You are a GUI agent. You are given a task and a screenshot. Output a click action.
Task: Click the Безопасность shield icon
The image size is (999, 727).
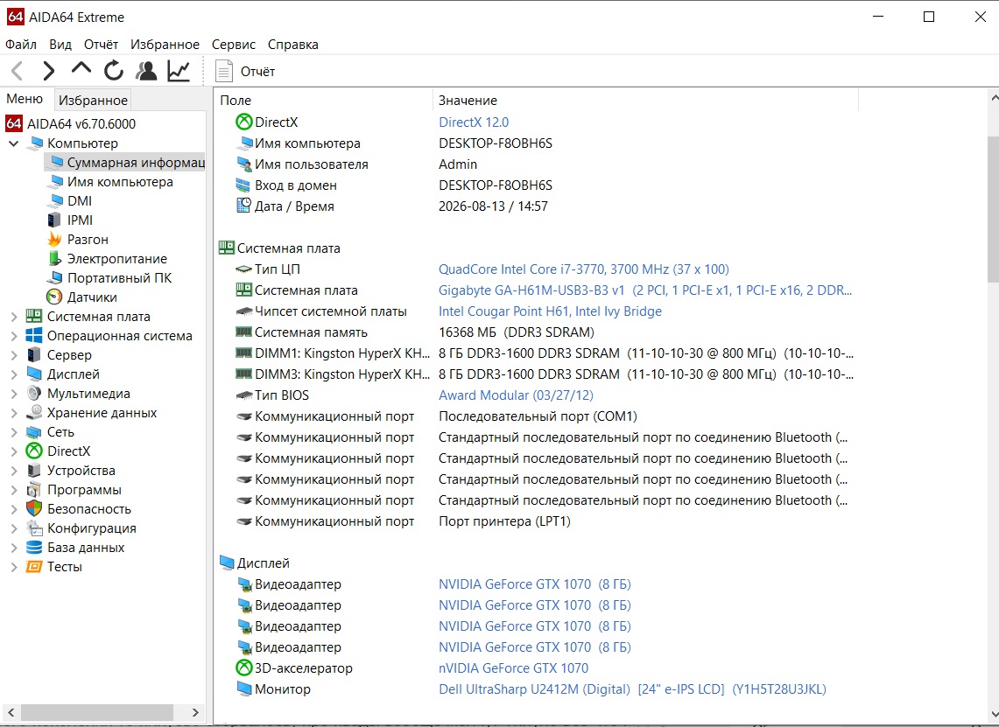click(x=34, y=508)
